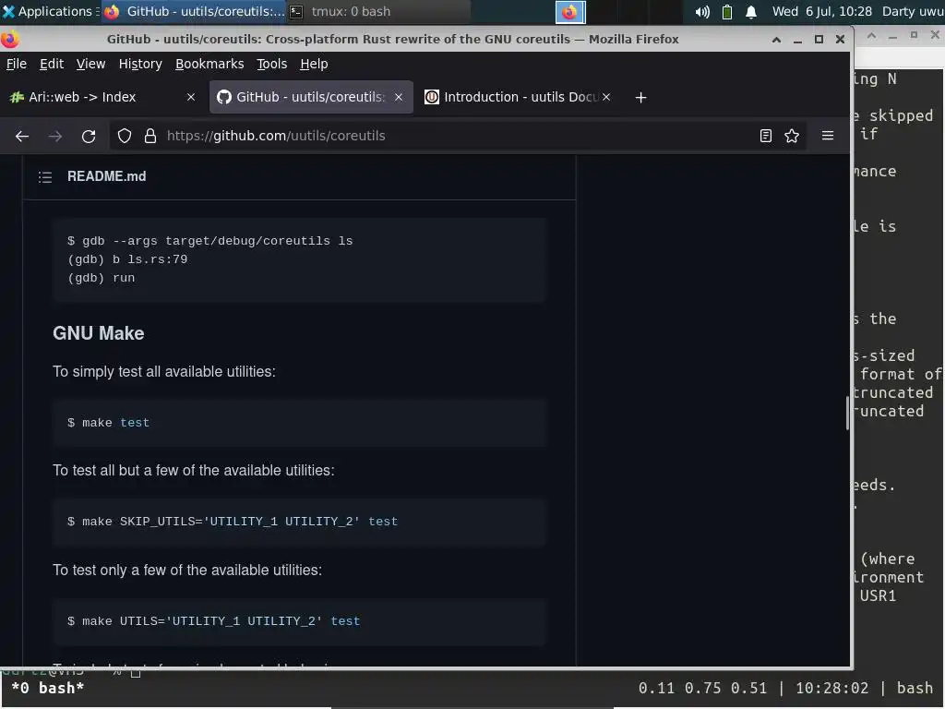Screen dimensions: 945x709
Task: Click the make SKIP_UTILS command block
Action: pyautogui.click(x=299, y=523)
